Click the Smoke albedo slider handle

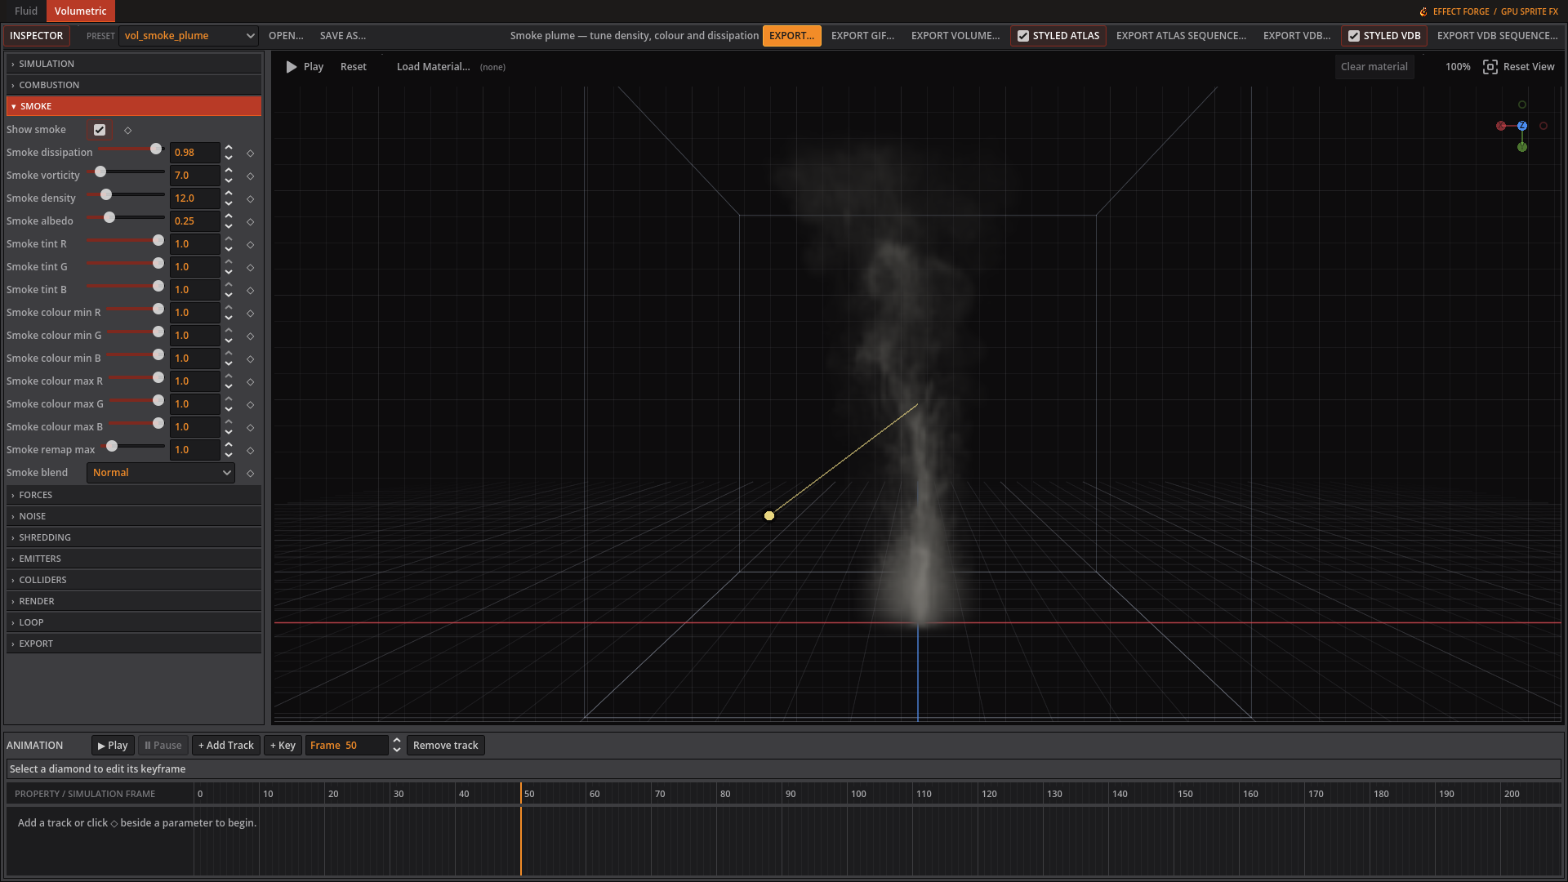point(109,218)
